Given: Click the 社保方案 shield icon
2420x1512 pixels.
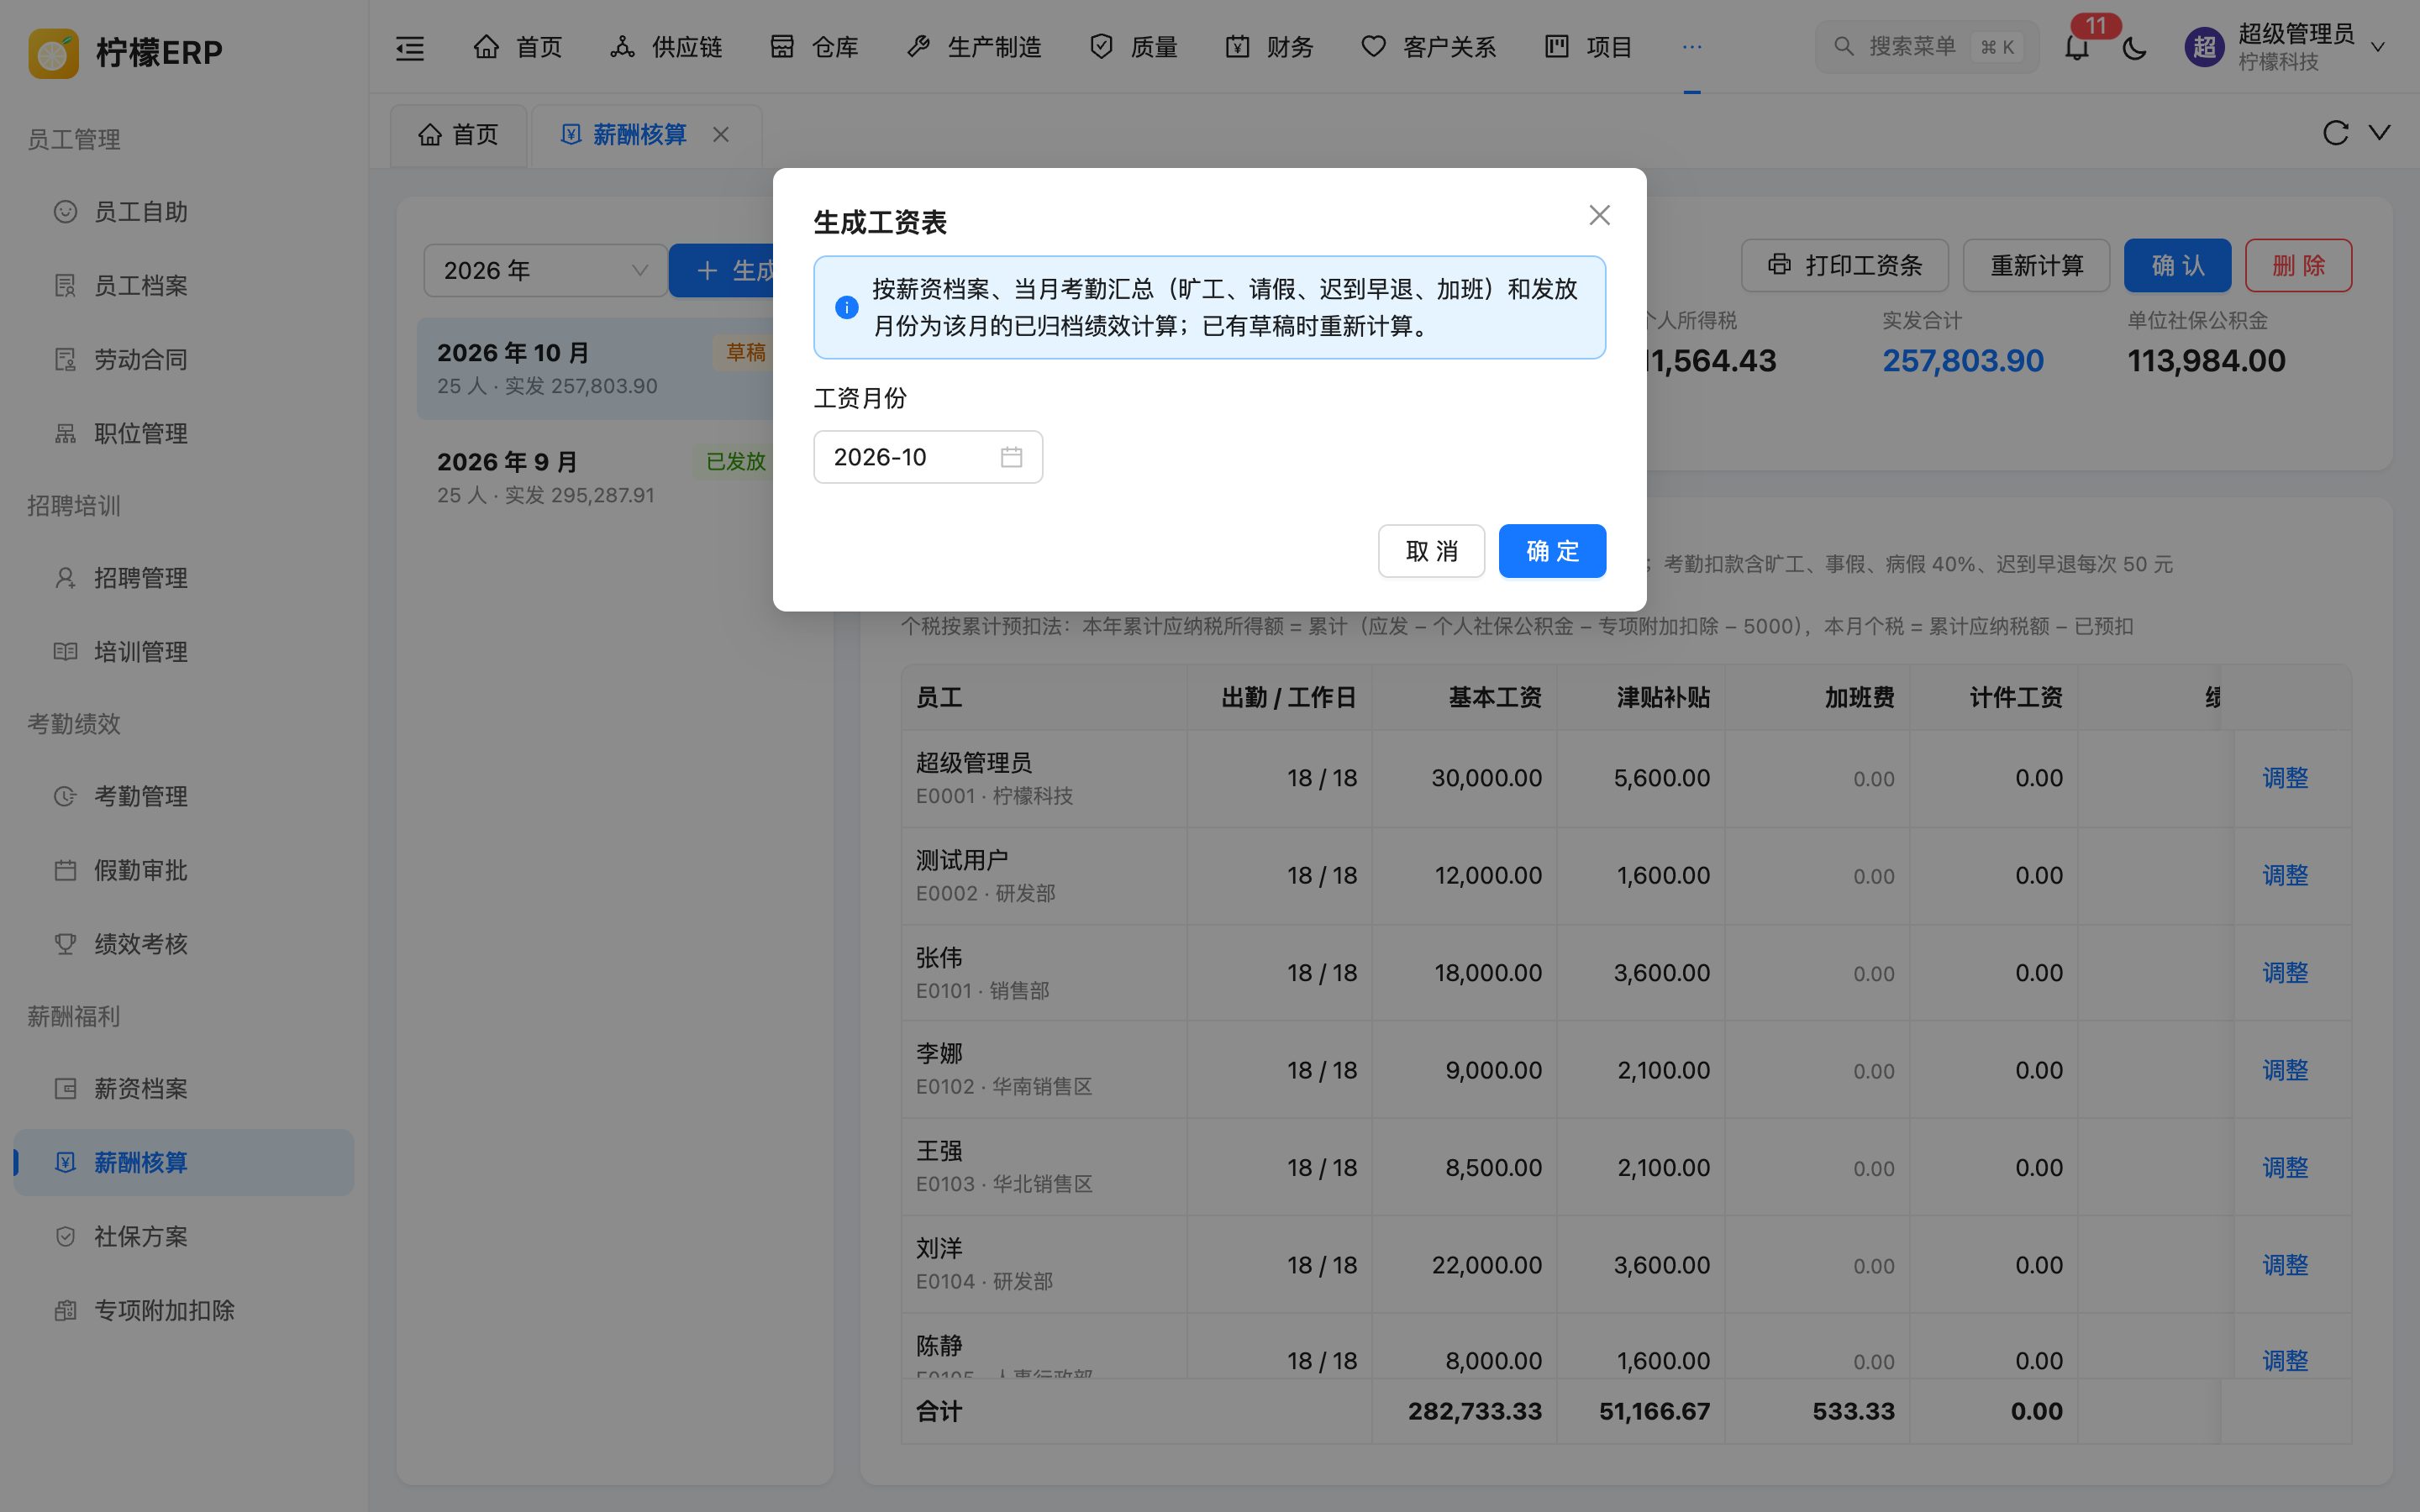Looking at the screenshot, I should click(65, 1237).
